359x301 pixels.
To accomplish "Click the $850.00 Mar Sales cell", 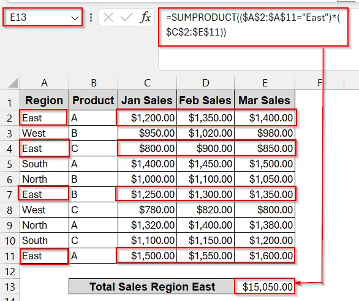I will 265,148.
